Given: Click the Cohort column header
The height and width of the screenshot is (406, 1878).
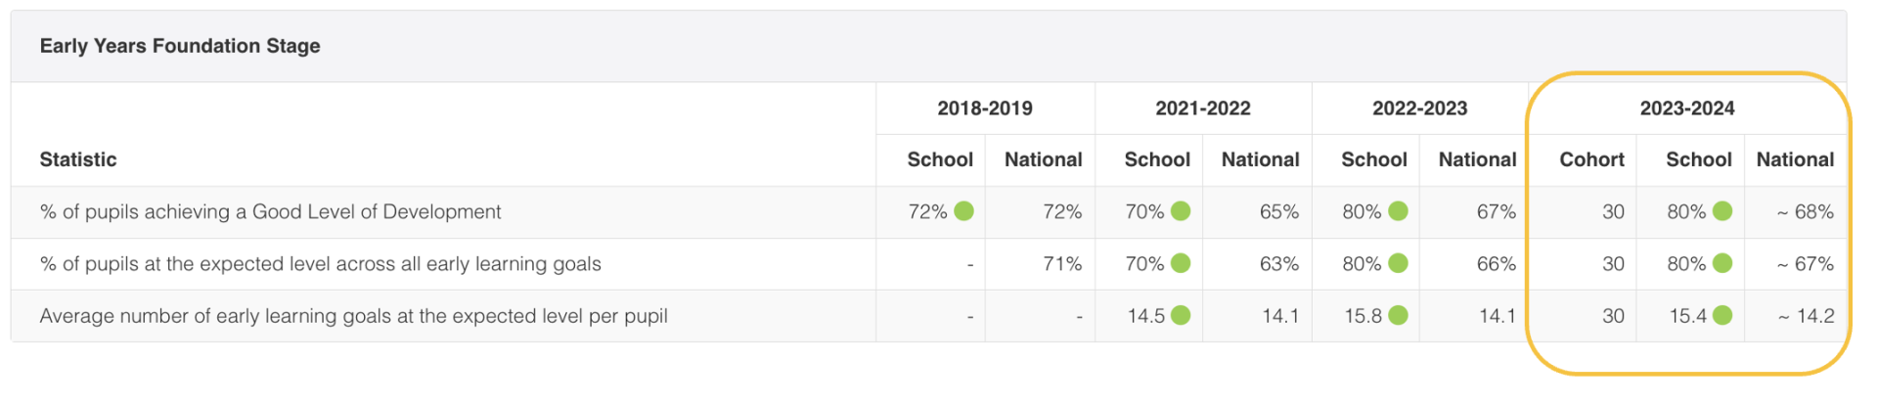Looking at the screenshot, I should pos(1591,159).
